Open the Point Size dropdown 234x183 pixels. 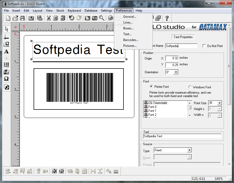coord(219,103)
